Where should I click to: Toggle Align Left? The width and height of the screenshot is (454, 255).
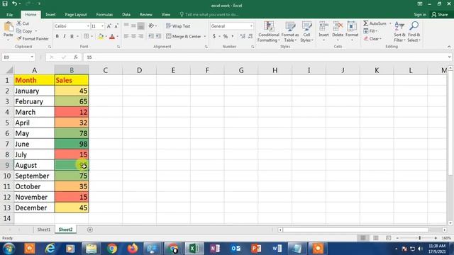(126, 36)
